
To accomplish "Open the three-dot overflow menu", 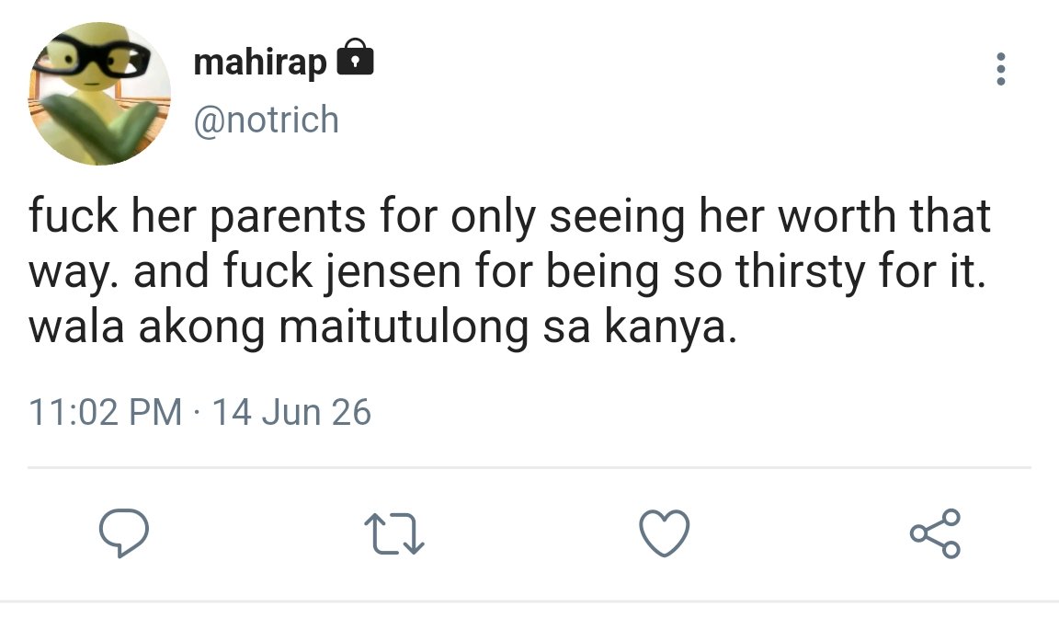I will (x=1001, y=69).
